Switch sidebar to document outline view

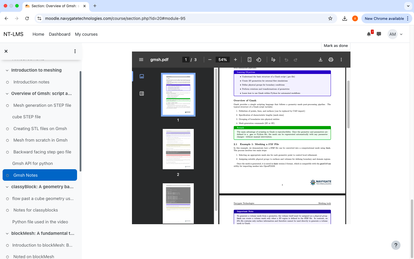142,93
